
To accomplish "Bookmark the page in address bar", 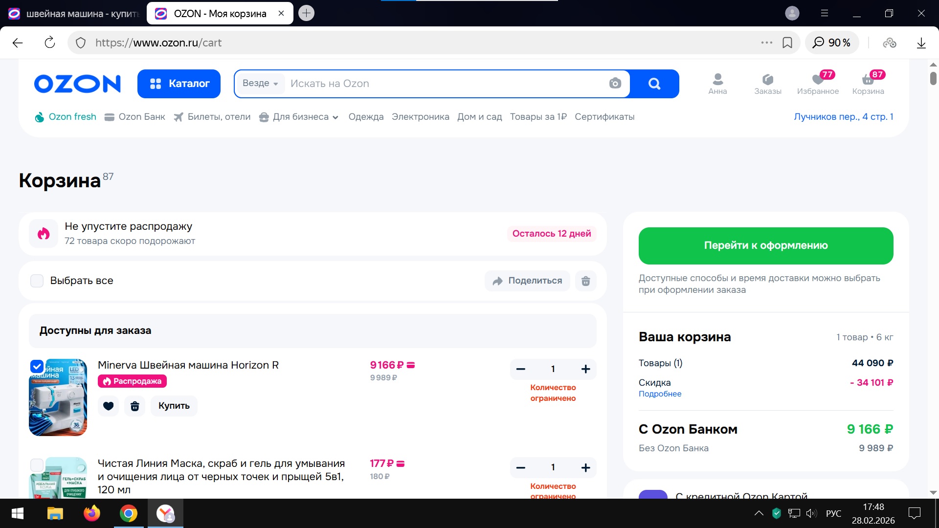I will pos(787,43).
